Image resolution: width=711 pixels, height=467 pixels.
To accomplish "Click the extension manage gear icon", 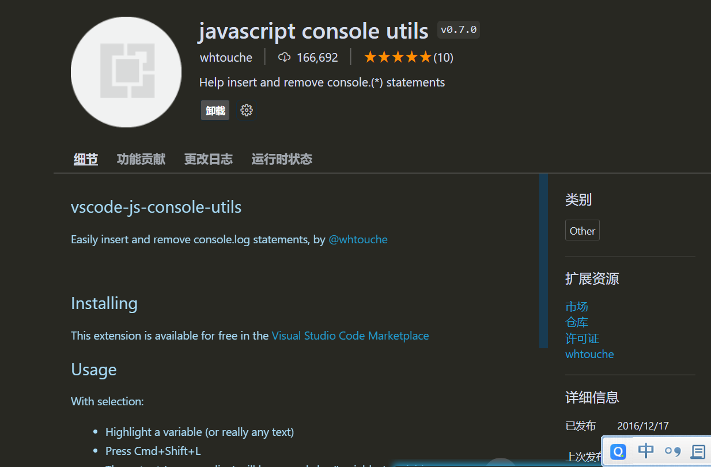I will (247, 110).
